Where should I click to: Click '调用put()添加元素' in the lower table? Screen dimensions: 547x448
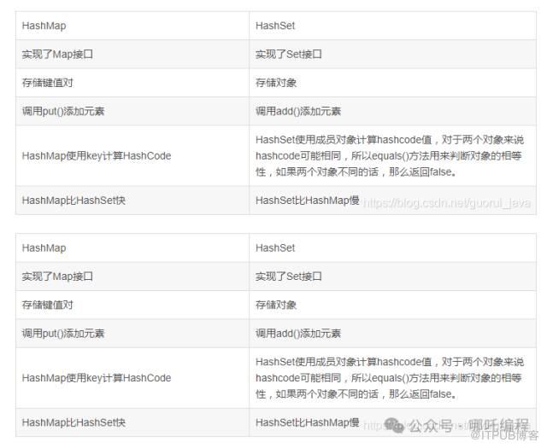pos(63,334)
